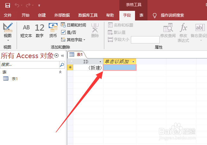This screenshot has height=145, width=207.
Task: Add a 是/否 checkbox field
Action: pyautogui.click(x=68, y=32)
